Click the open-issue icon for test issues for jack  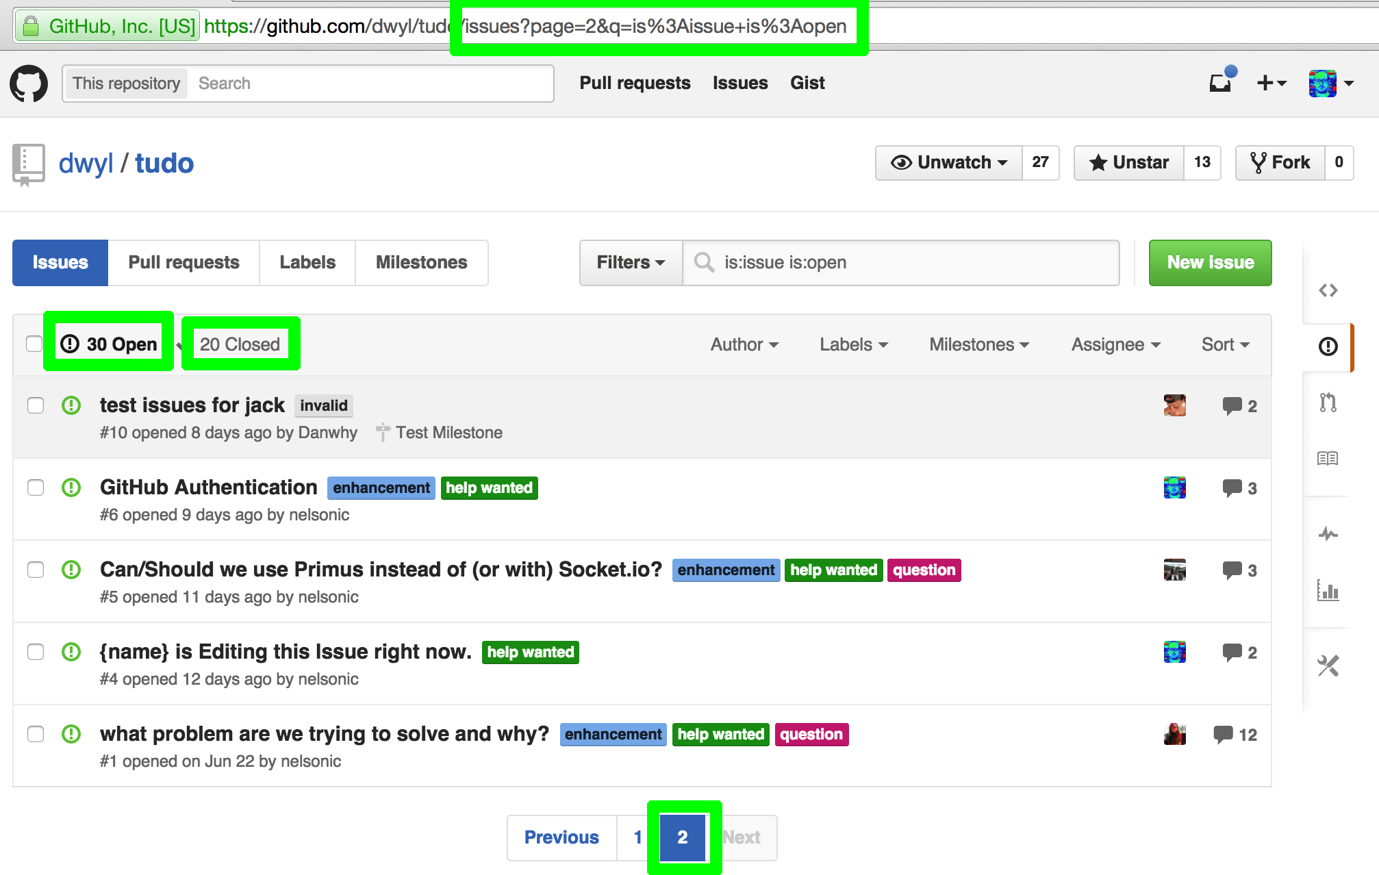pos(71,405)
